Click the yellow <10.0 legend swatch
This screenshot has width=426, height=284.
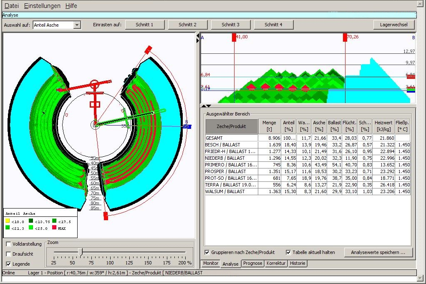pyautogui.click(x=8, y=221)
